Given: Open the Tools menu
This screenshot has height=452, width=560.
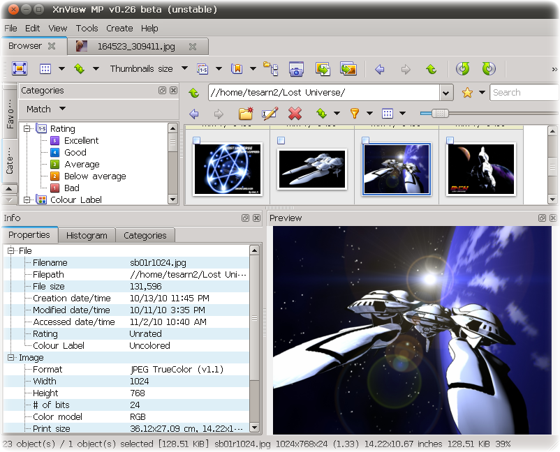Looking at the screenshot, I should point(87,29).
